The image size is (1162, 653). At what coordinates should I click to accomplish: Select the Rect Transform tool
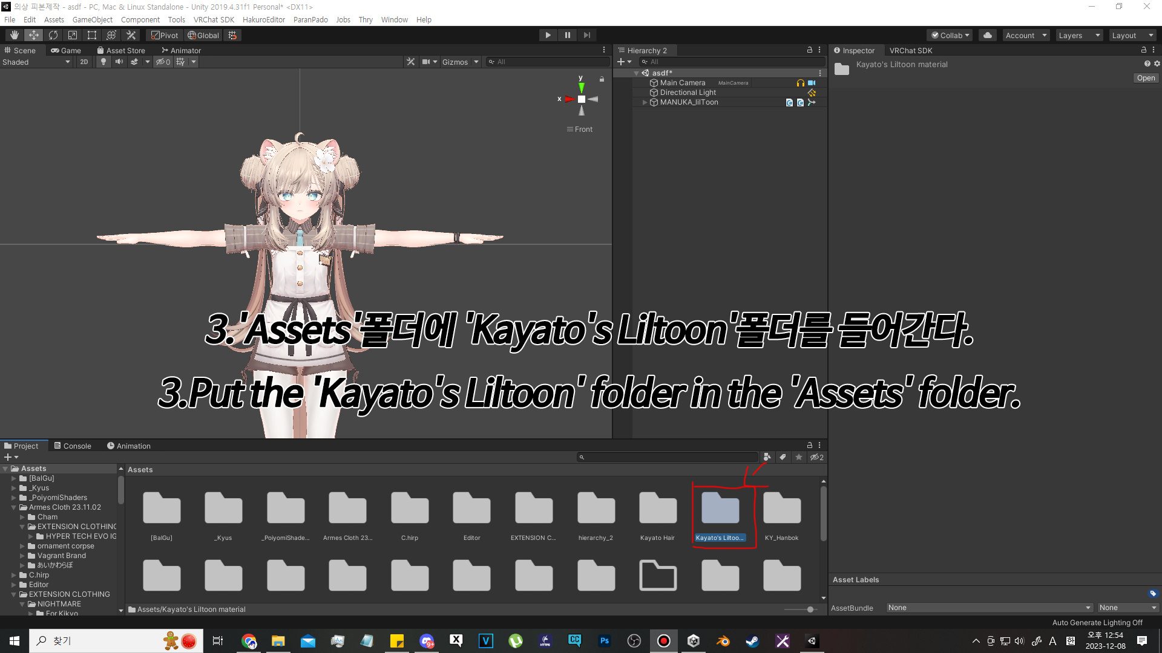tap(91, 34)
